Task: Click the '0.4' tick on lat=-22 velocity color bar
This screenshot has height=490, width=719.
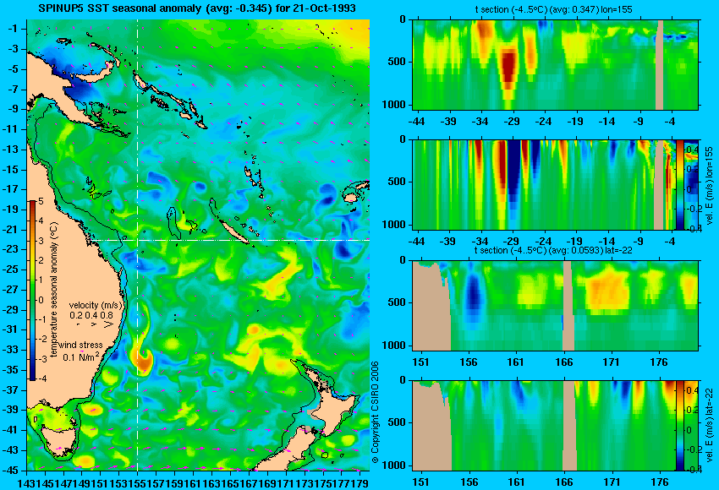Action: tap(691, 390)
